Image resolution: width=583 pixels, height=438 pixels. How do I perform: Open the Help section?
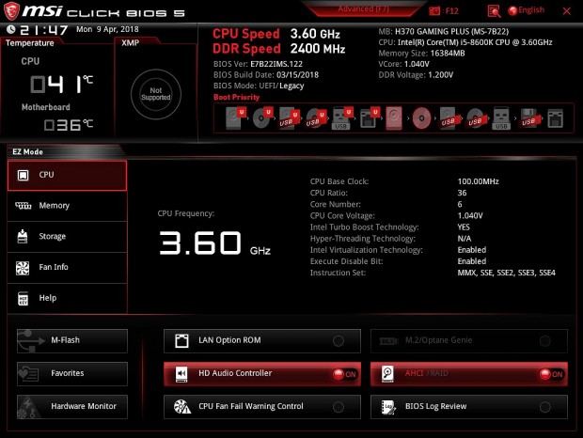tap(68, 298)
